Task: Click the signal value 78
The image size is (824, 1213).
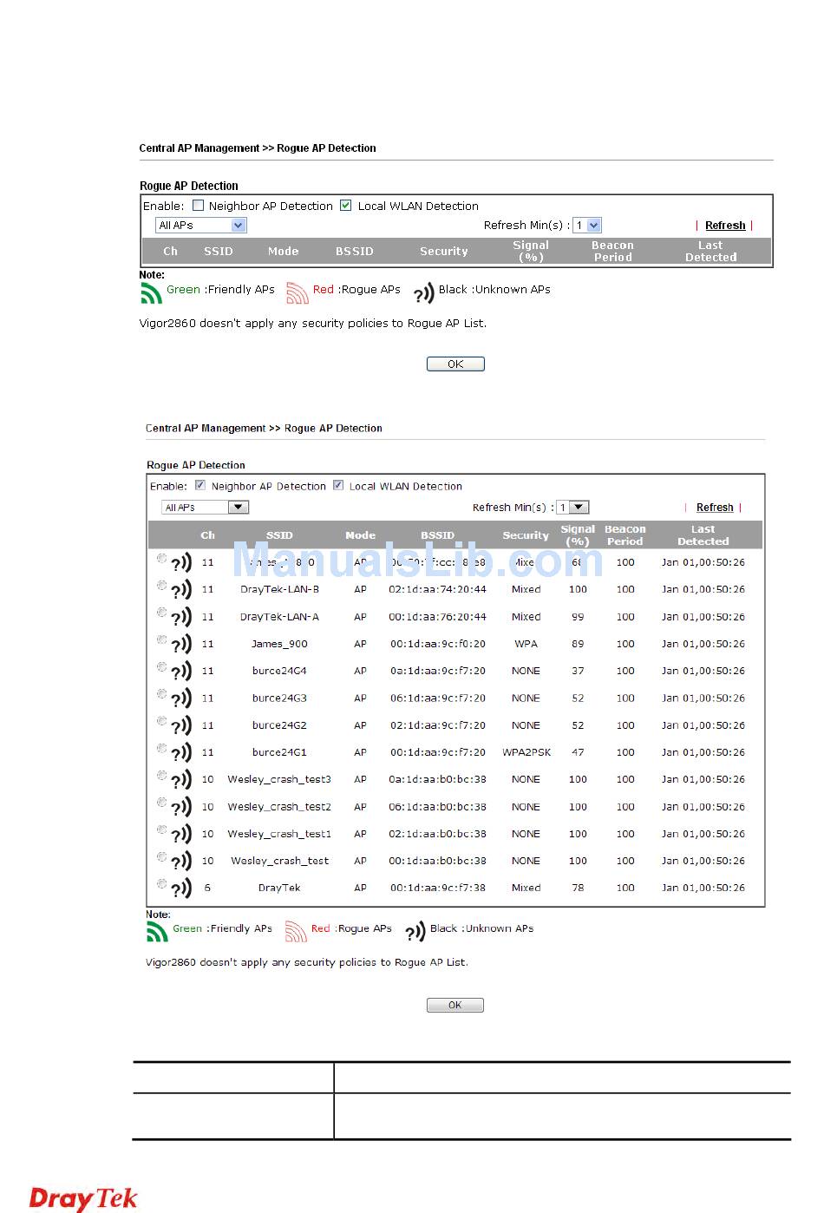Action: (x=578, y=888)
